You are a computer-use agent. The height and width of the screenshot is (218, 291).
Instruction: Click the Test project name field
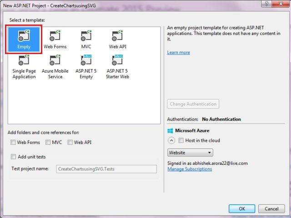coord(106,169)
